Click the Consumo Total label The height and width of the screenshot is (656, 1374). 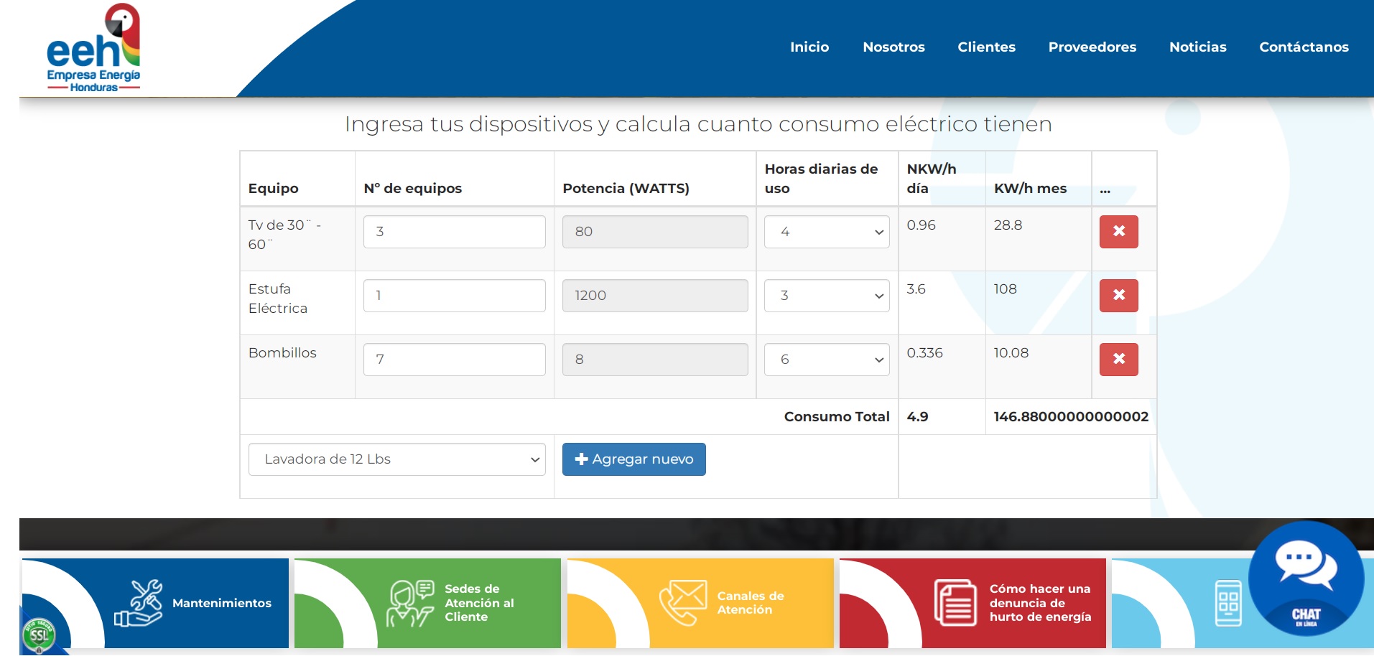(837, 417)
